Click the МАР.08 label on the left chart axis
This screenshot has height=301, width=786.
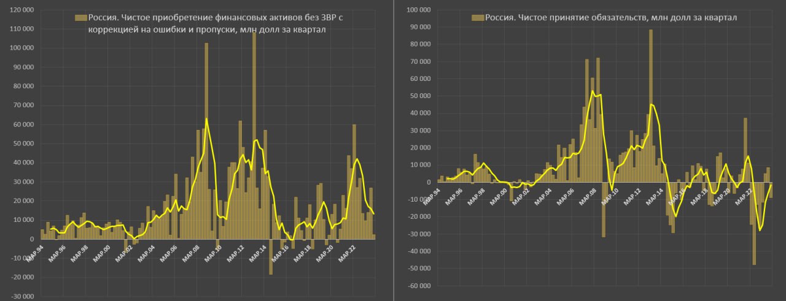click(x=192, y=253)
